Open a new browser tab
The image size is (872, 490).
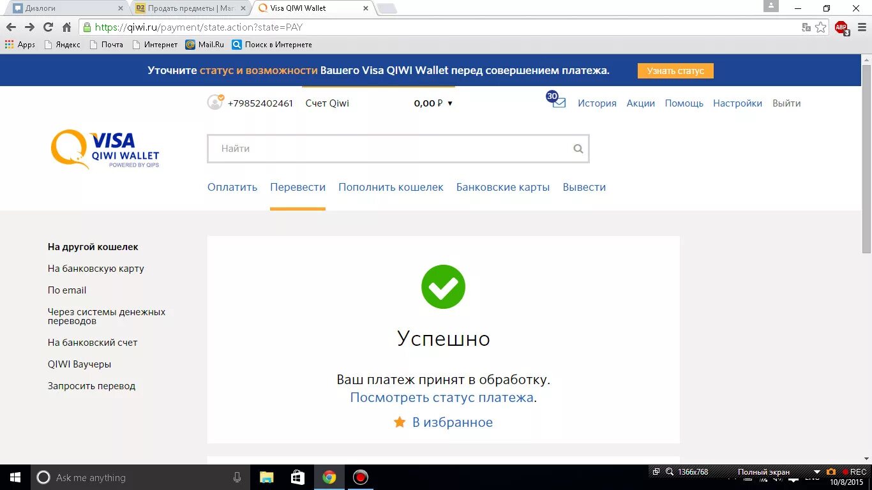pos(386,8)
